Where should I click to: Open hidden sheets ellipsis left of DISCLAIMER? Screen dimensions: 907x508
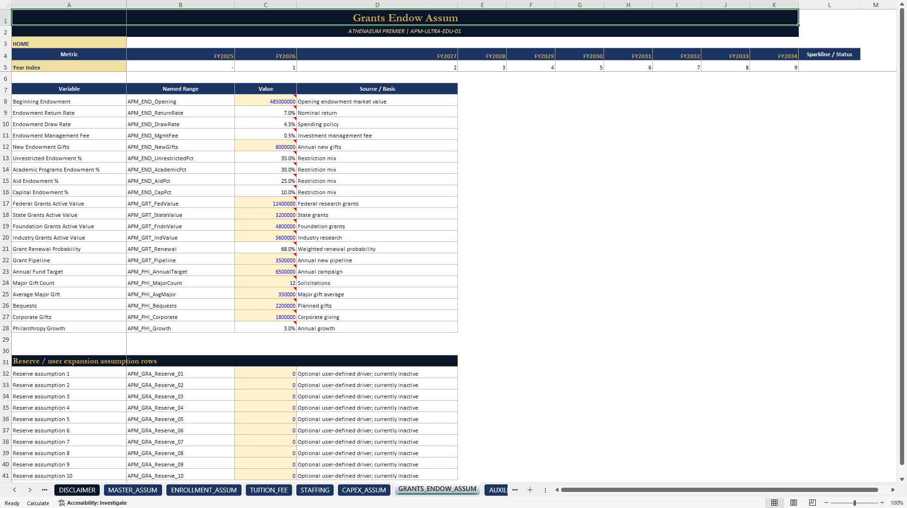click(44, 490)
